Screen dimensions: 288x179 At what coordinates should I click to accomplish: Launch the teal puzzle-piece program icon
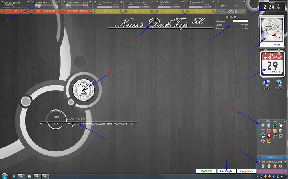point(275,125)
